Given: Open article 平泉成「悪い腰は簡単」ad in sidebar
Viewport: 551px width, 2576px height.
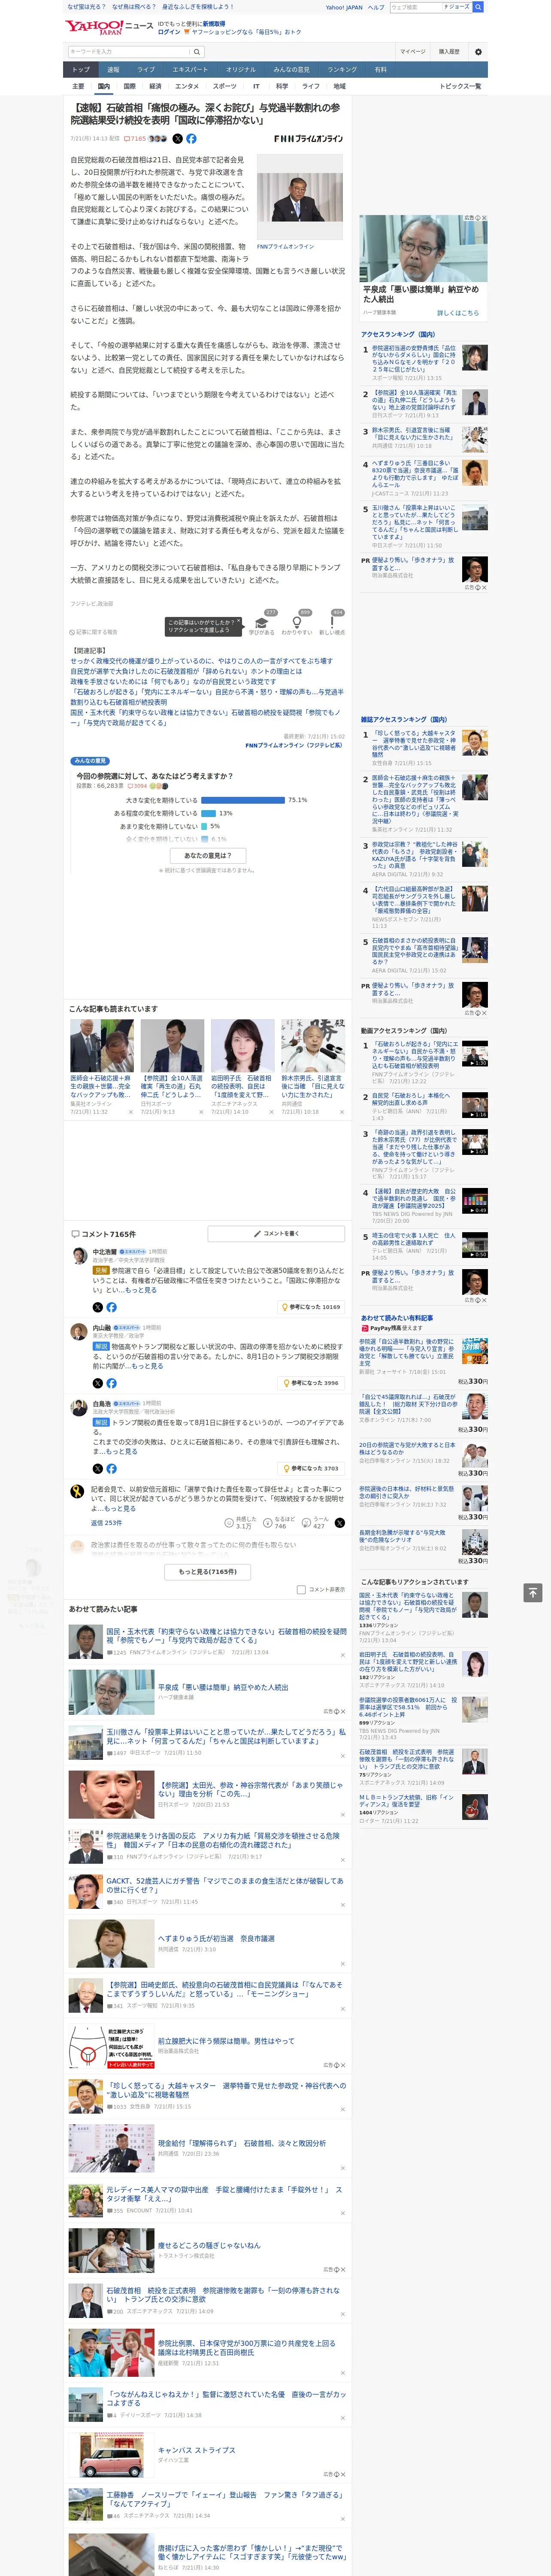Looking at the screenshot, I should (424, 267).
